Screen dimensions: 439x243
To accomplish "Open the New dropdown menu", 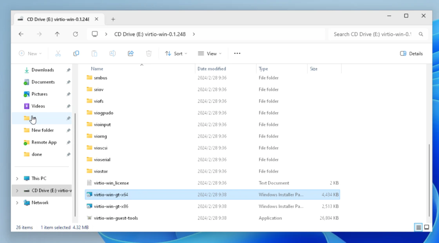I will (30, 53).
